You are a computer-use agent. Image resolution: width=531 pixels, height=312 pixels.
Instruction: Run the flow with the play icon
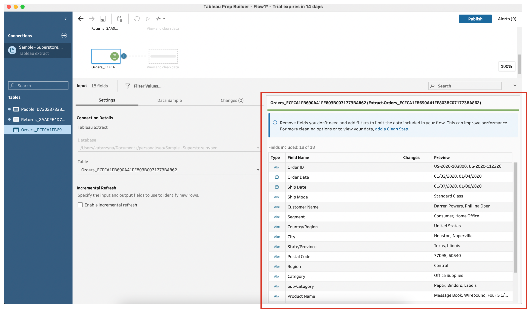point(148,19)
